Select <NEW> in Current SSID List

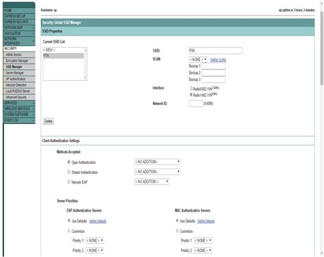click(x=64, y=50)
